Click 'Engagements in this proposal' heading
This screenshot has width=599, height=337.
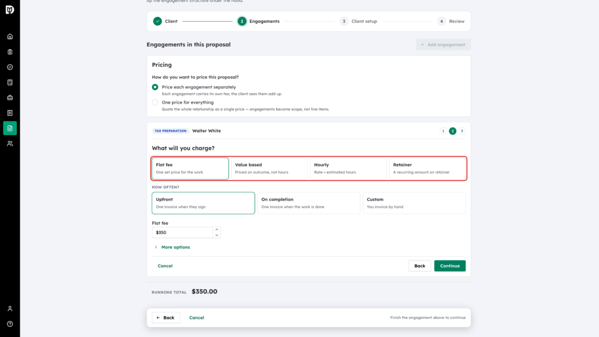pos(189,44)
